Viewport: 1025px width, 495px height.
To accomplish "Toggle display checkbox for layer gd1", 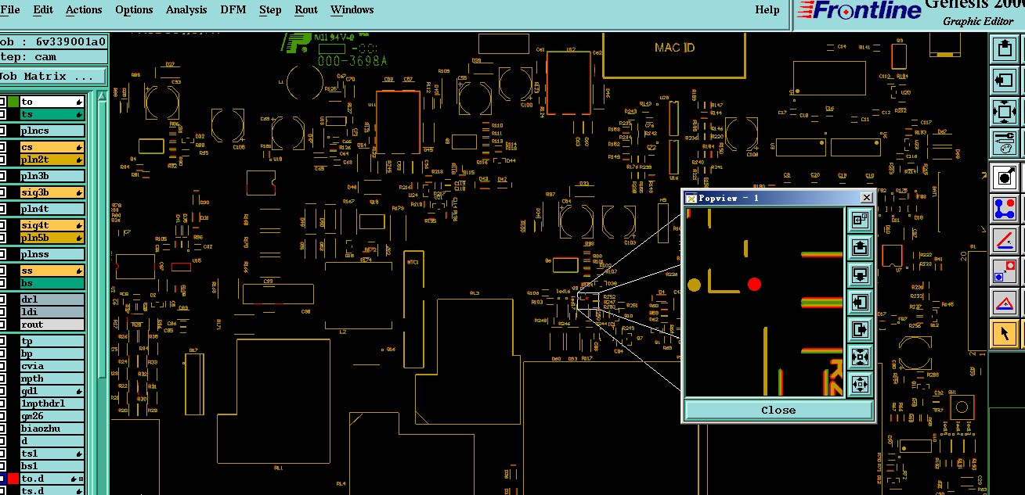I will [3, 391].
